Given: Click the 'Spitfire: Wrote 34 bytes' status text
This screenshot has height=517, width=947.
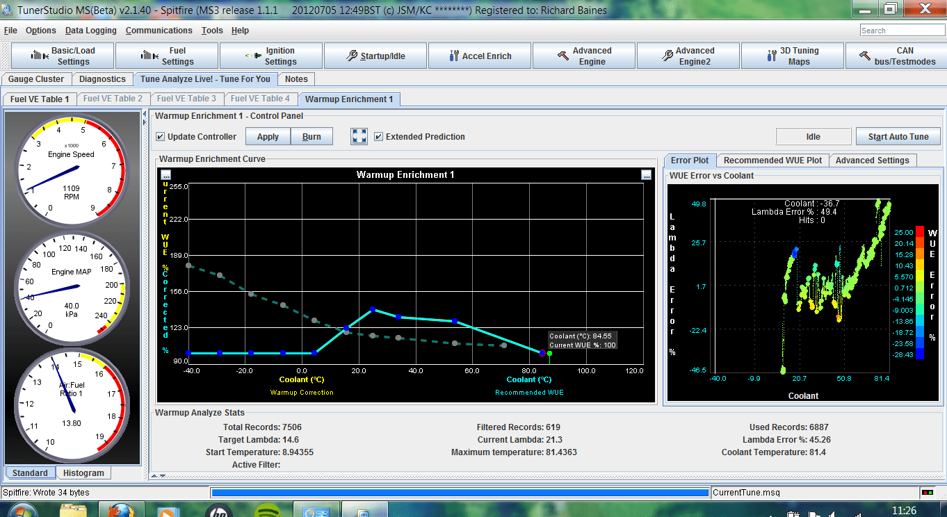Looking at the screenshot, I should tap(47, 493).
